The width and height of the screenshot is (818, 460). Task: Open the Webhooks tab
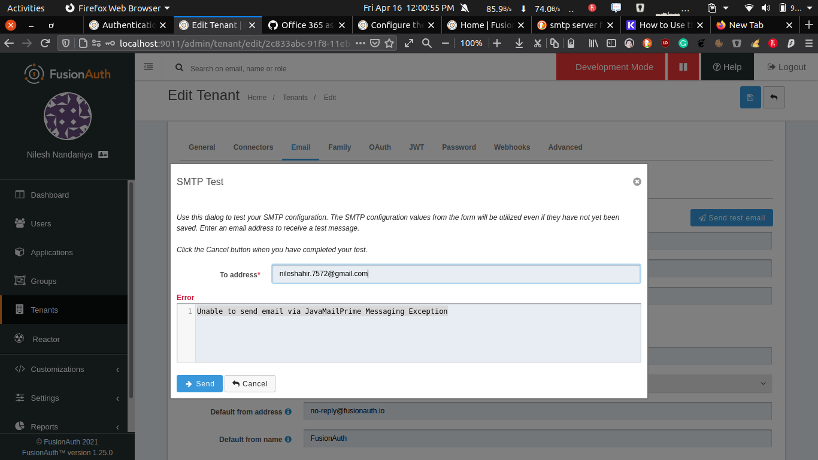(512, 147)
